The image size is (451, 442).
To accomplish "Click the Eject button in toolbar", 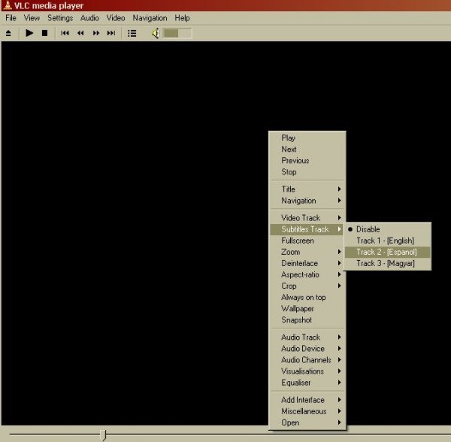I will tap(8, 33).
